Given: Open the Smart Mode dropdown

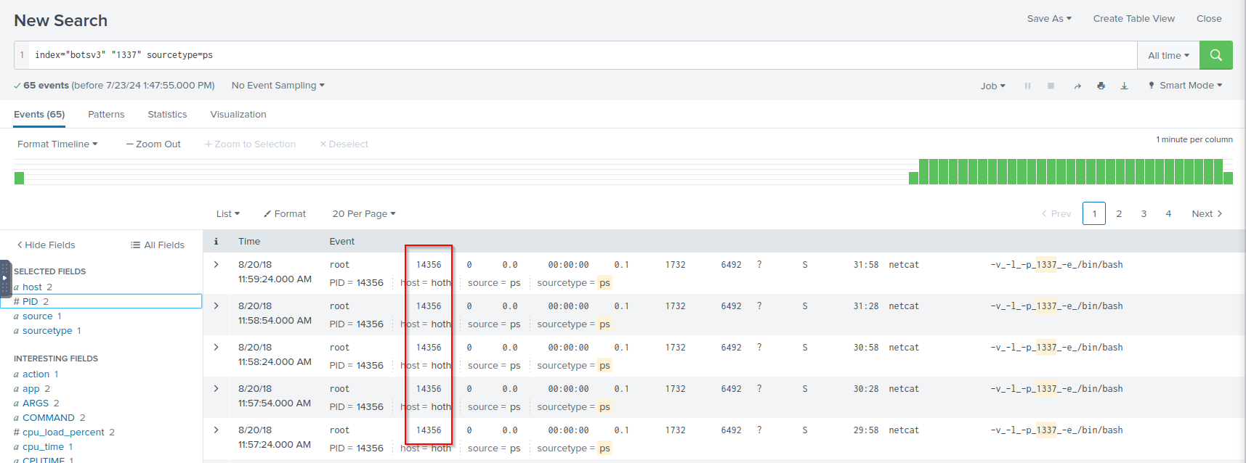Looking at the screenshot, I should (x=1185, y=86).
